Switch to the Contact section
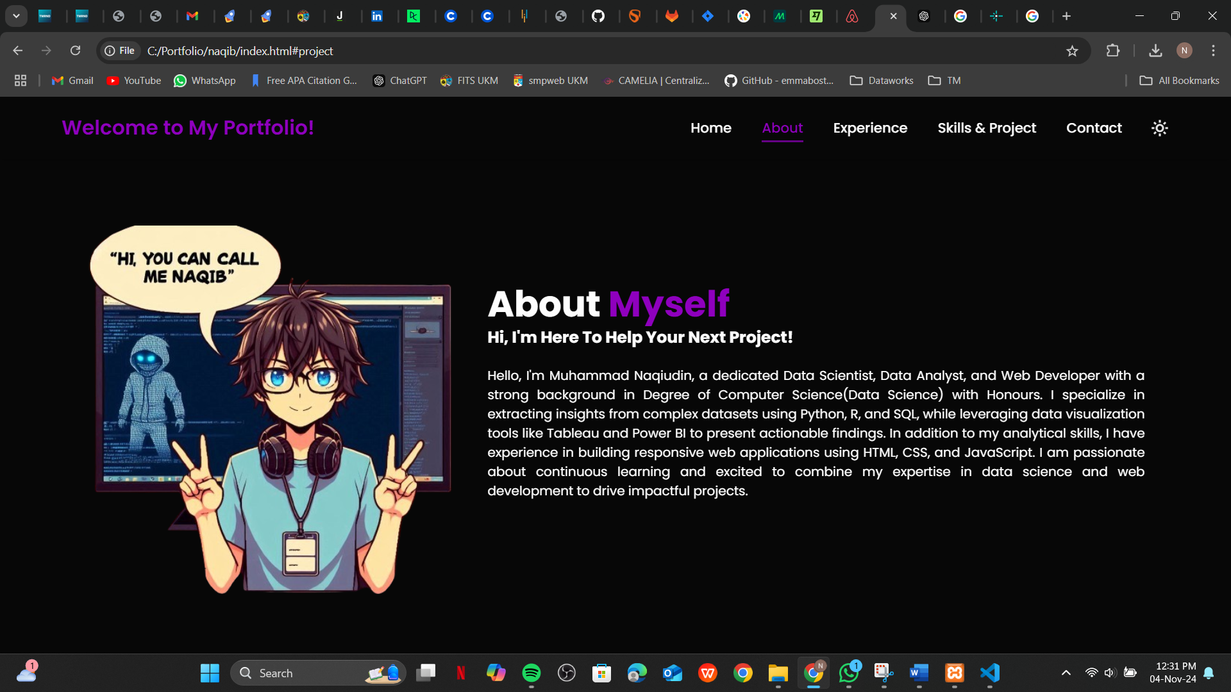Image resolution: width=1231 pixels, height=692 pixels. pyautogui.click(x=1094, y=128)
